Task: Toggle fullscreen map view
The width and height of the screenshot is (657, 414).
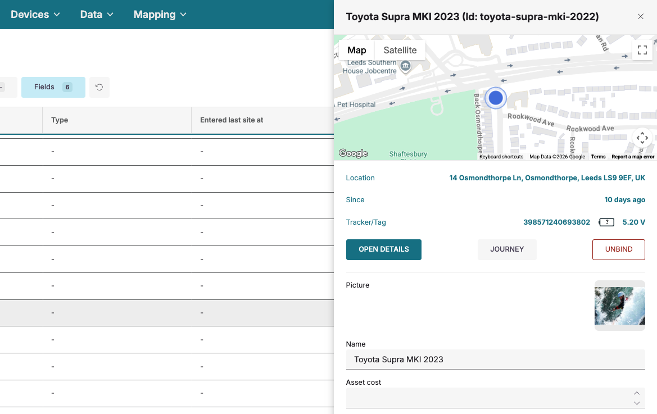Action: (642, 50)
